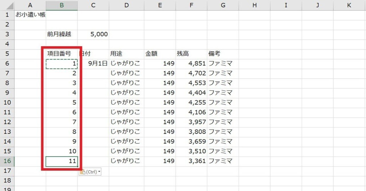Select row 6 by its row number

(7, 64)
